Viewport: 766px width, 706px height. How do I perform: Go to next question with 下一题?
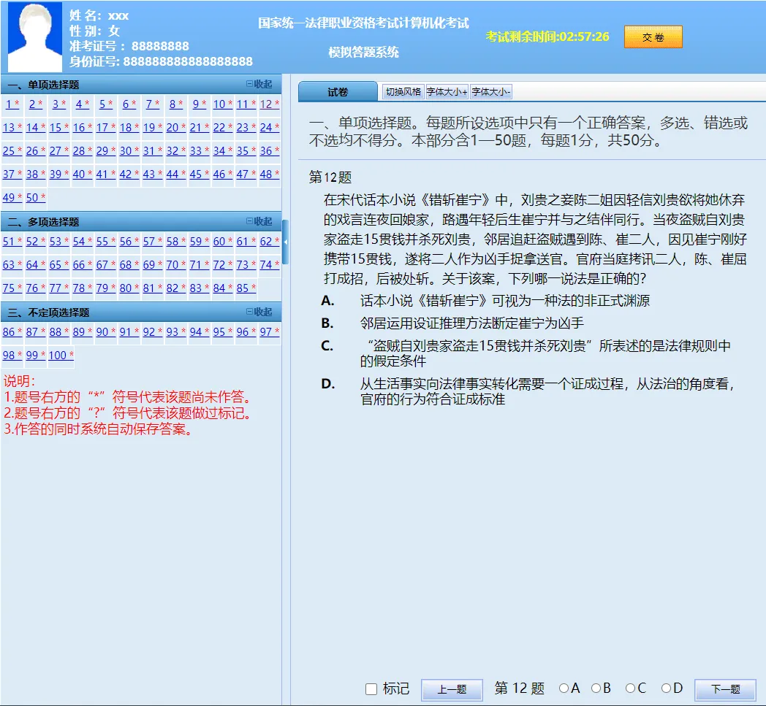[725, 689]
